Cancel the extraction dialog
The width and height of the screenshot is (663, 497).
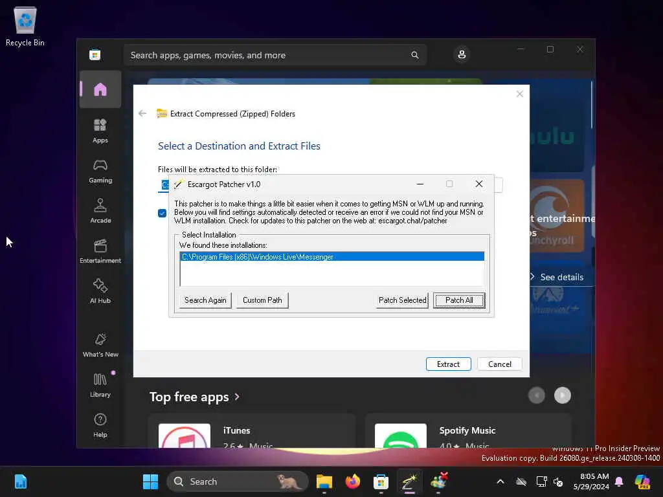[499, 364]
